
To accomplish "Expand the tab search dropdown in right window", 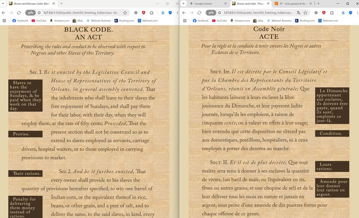I will coord(184,3).
